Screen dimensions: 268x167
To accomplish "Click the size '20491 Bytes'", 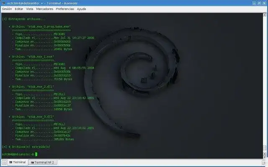I will click(x=63, y=49).
